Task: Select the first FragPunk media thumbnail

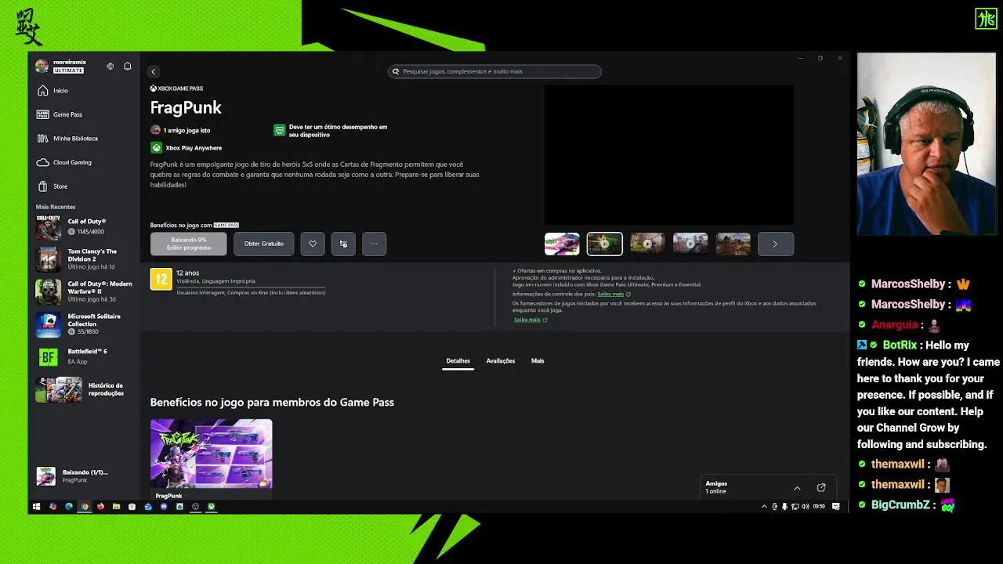Action: pos(562,244)
